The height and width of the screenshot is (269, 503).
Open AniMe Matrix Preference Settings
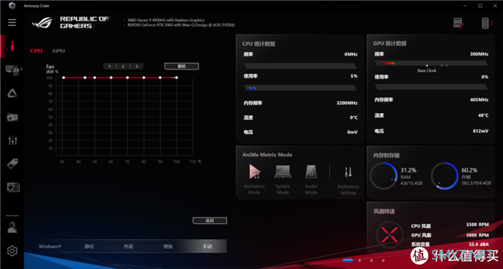[x=348, y=180]
